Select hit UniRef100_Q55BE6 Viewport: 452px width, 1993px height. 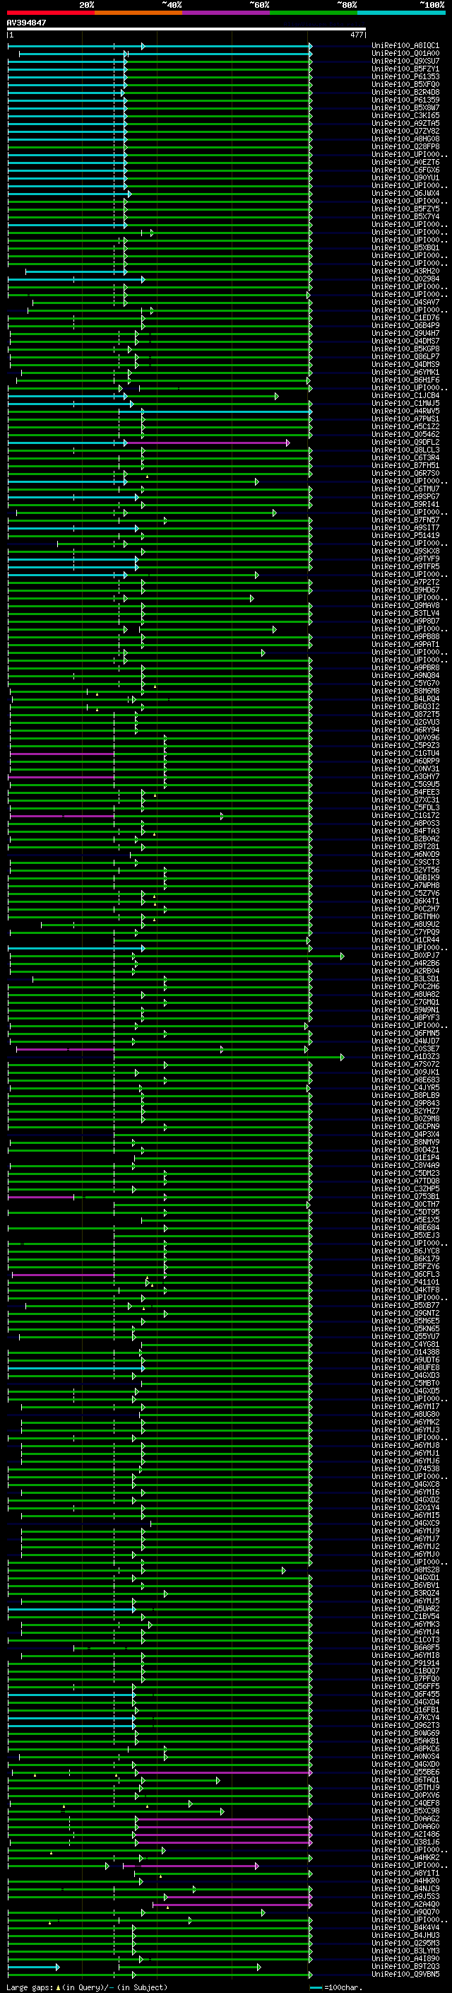[405, 1772]
